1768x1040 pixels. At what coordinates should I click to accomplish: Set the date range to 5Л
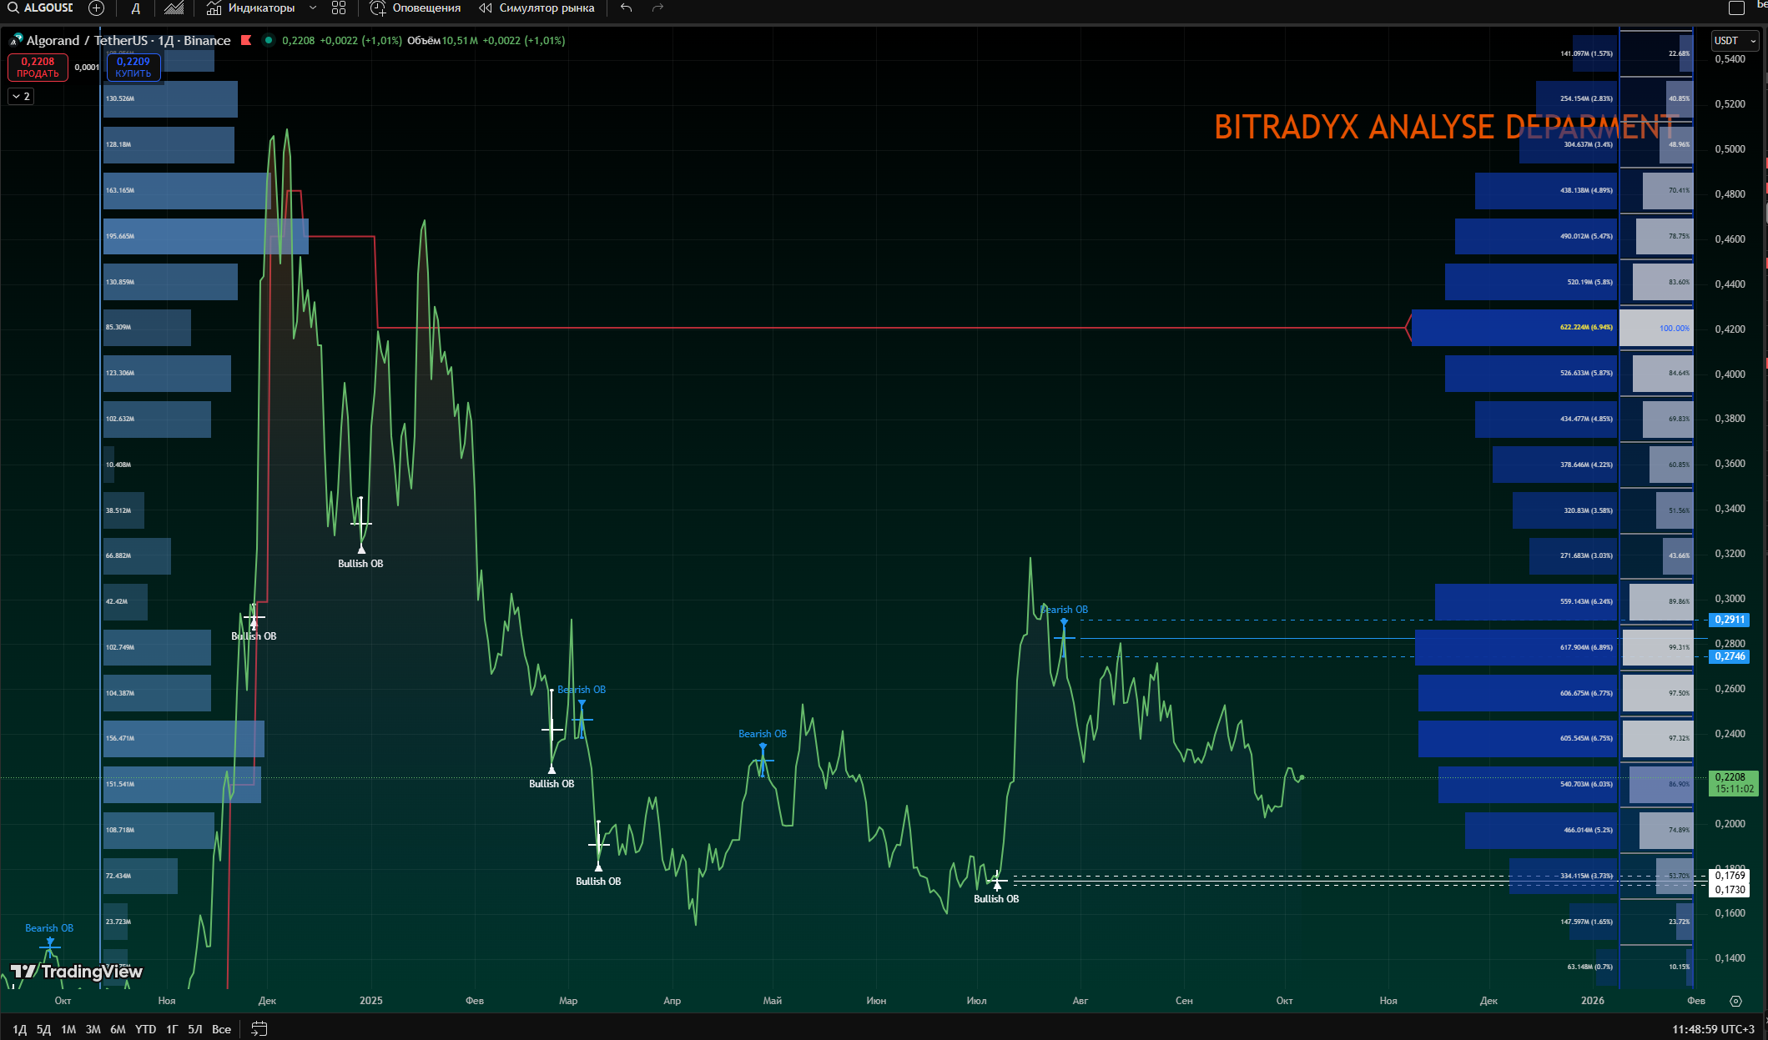[x=195, y=1029]
